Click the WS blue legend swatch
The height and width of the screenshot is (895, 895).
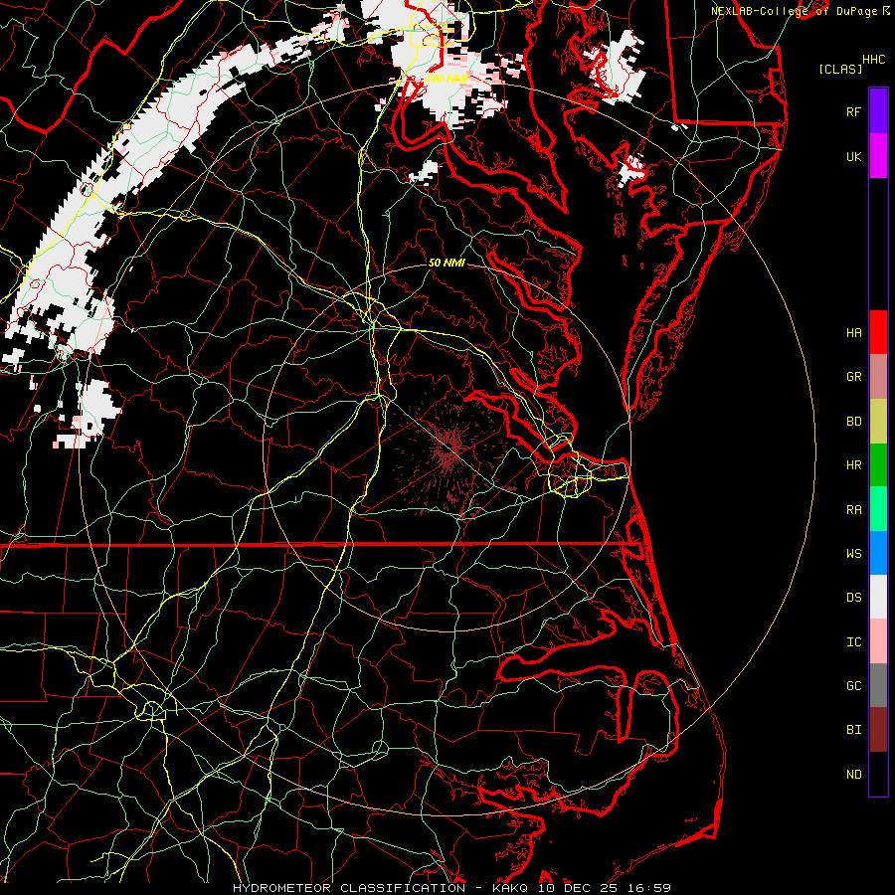point(878,553)
